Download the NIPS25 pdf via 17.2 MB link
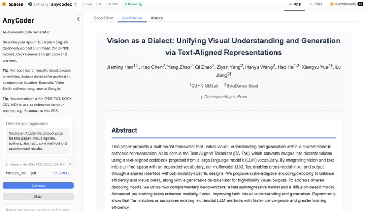 pyautogui.click(x=61, y=173)
